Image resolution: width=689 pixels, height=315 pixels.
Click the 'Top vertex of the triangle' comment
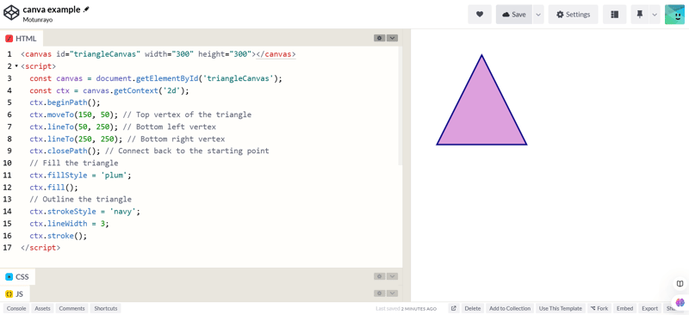point(187,114)
